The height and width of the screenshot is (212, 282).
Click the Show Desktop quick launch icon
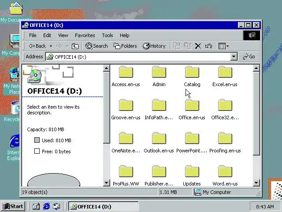pyautogui.click(x=36, y=206)
